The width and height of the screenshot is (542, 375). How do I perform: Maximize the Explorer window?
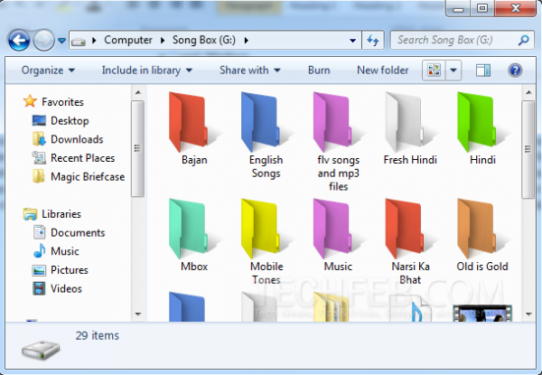(x=482, y=8)
